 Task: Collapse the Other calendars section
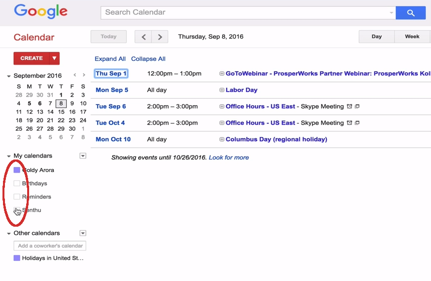point(9,234)
